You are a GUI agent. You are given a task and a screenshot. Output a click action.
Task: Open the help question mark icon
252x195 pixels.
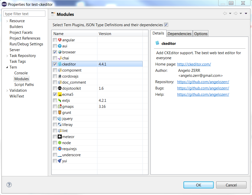[9, 185]
